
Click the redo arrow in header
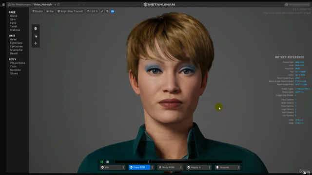(x=84, y=4)
